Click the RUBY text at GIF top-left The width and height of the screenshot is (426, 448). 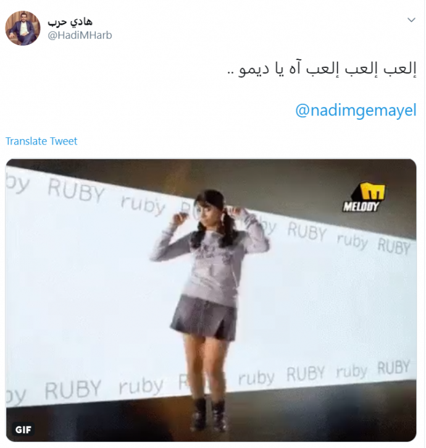[76, 190]
